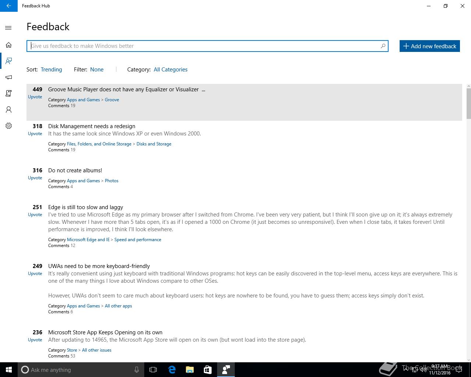Open Edge is still too slow and laggy
This screenshot has height=377, width=471.
tap(85, 207)
